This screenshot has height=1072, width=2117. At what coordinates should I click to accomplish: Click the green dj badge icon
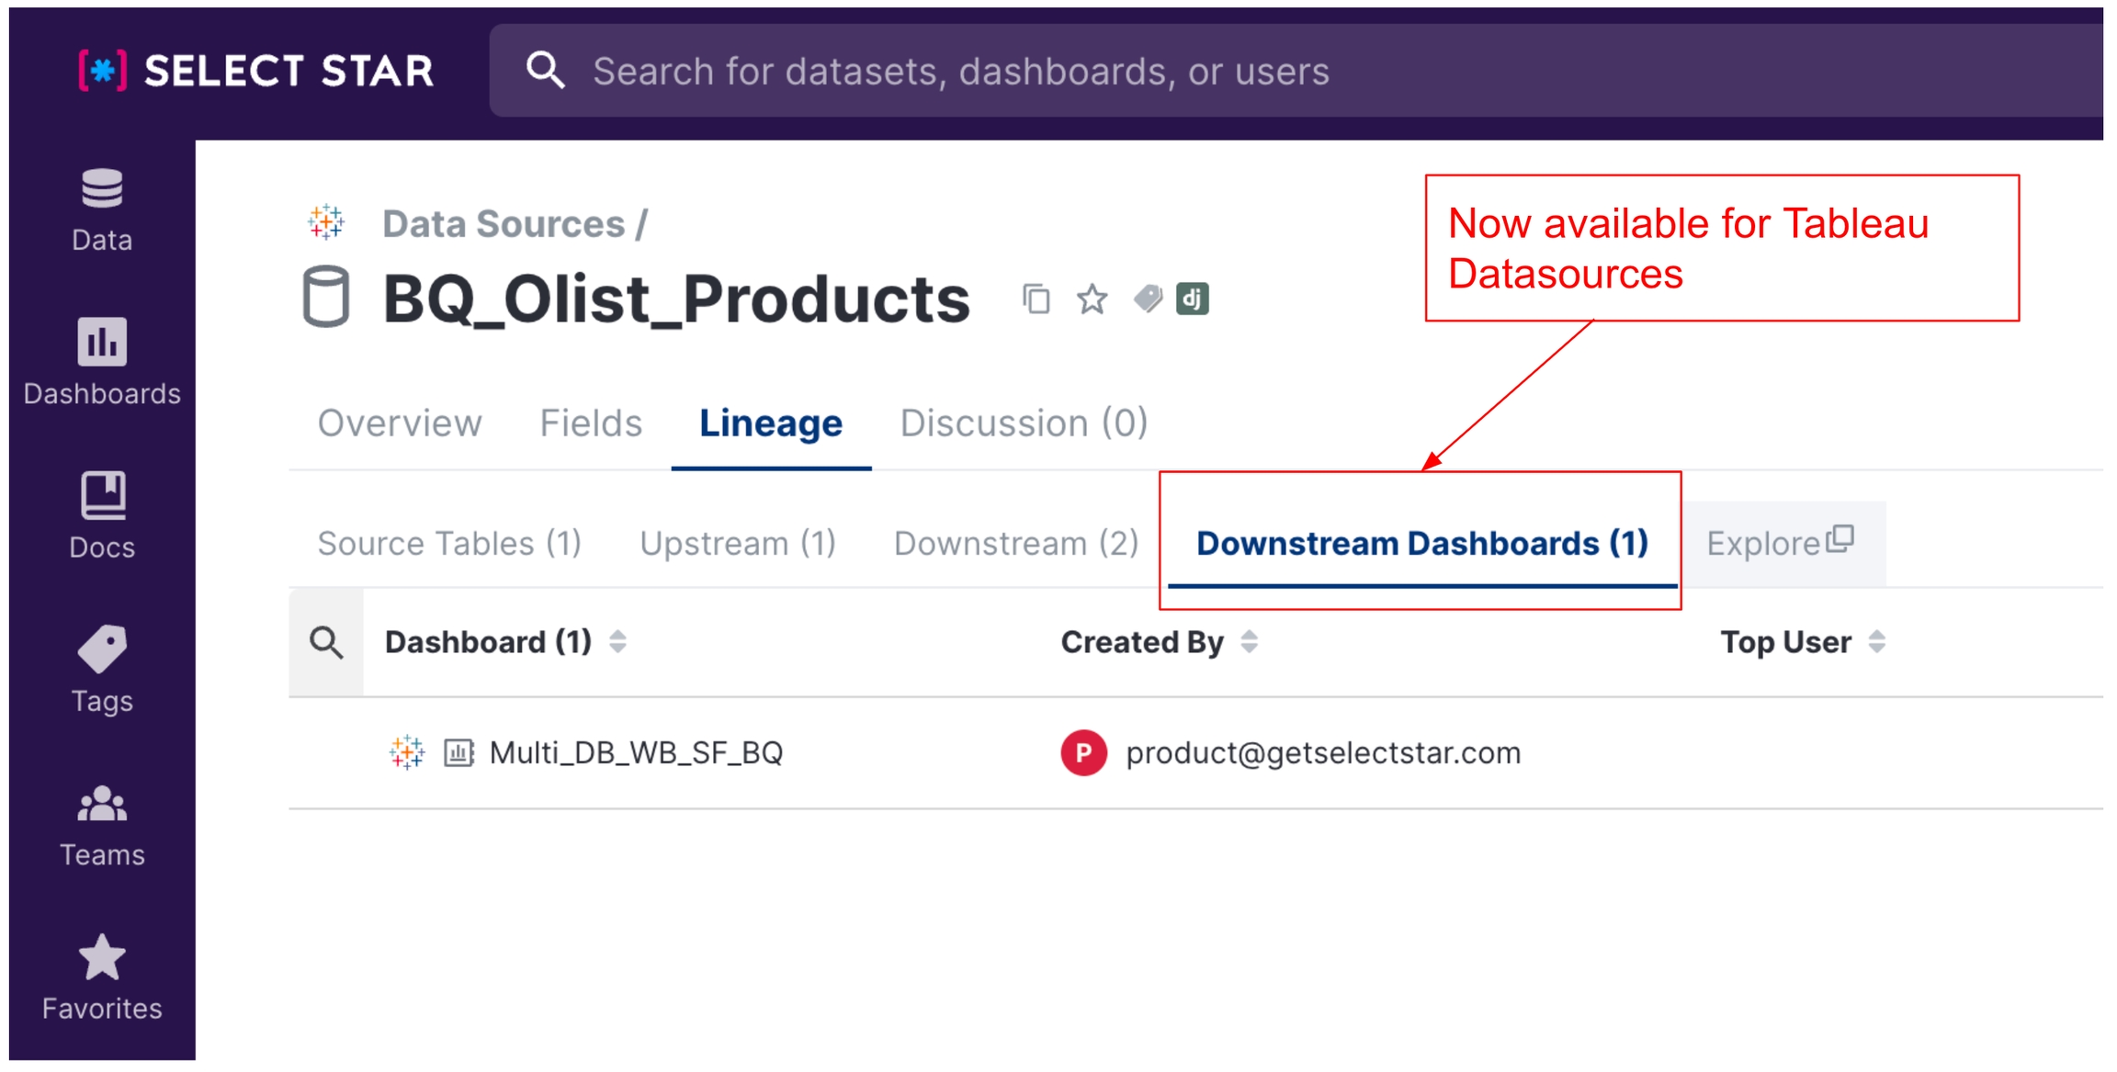[1193, 299]
